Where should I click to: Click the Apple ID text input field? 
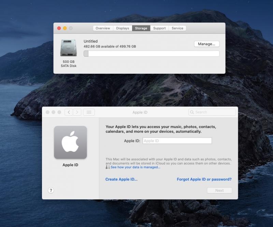[x=177, y=141]
